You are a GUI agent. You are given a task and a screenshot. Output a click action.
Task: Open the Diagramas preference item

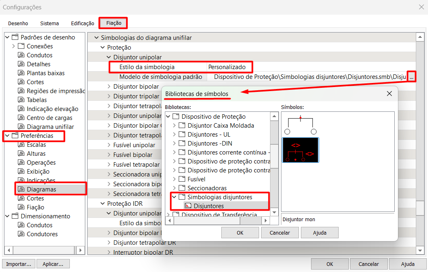point(41,189)
